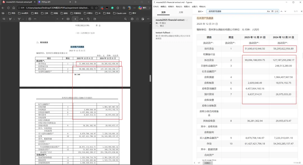Open the 帮助(H) menu in Typora
303x165 pixels.
point(202,6)
